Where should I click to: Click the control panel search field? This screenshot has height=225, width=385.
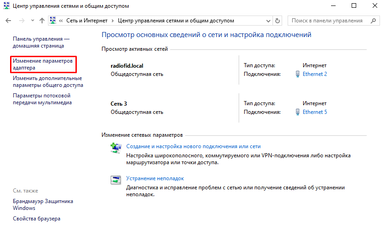point(327,21)
